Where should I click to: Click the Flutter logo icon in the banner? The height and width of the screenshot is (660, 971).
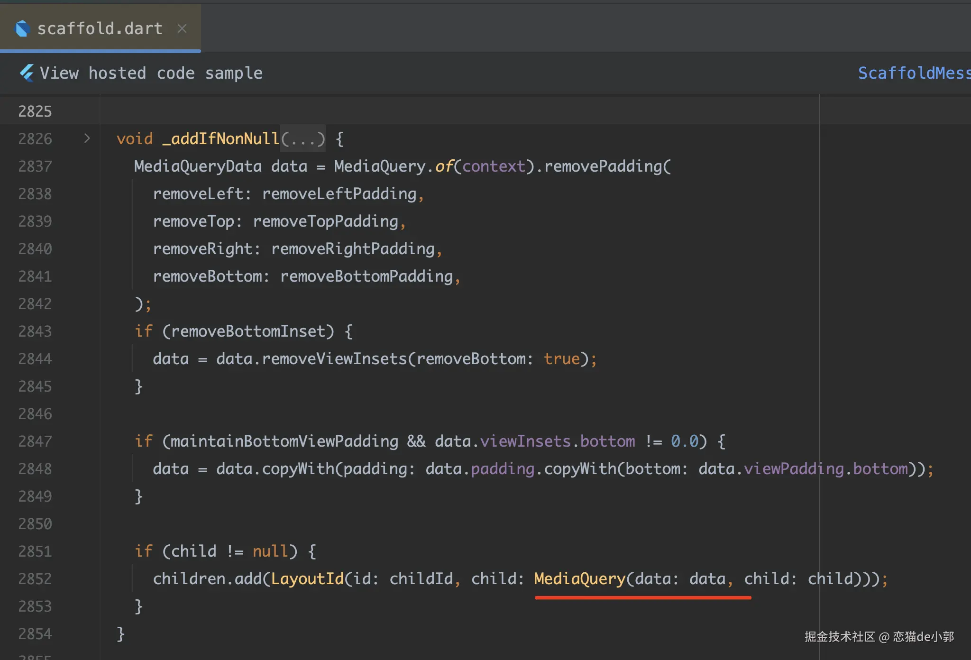pyautogui.click(x=27, y=73)
